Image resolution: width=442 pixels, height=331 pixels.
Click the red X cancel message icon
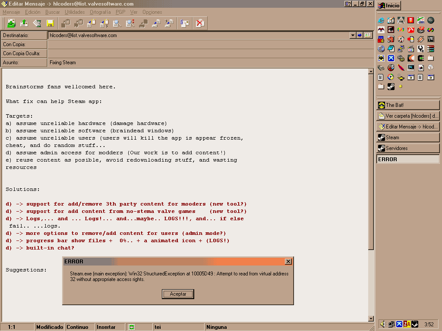pos(200,23)
